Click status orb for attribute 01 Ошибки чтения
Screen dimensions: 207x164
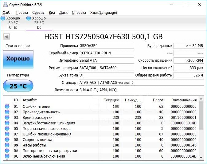(7, 106)
